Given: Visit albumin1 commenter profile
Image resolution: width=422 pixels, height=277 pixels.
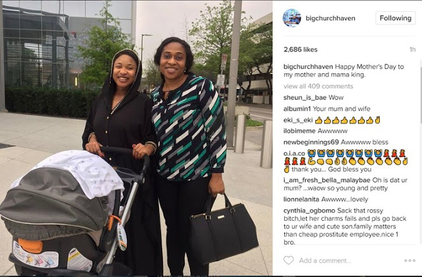Looking at the screenshot, I should tap(297, 109).
